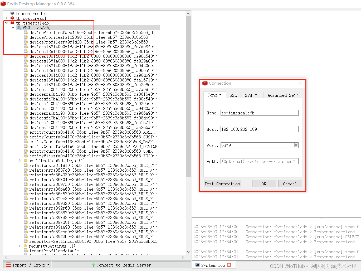This screenshot has height=271, width=361.
Task: Select tenantProfilesdefault key
Action: [54, 251]
